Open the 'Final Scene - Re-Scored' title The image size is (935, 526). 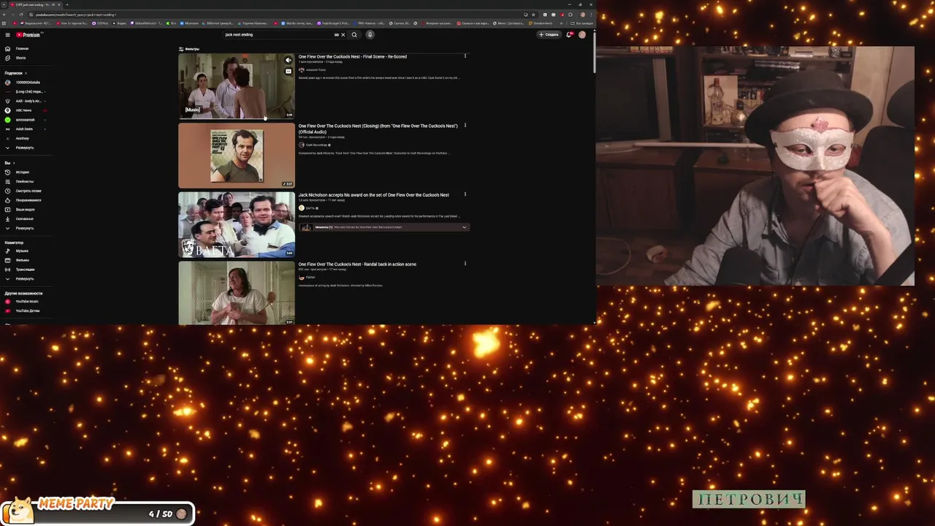coord(352,56)
